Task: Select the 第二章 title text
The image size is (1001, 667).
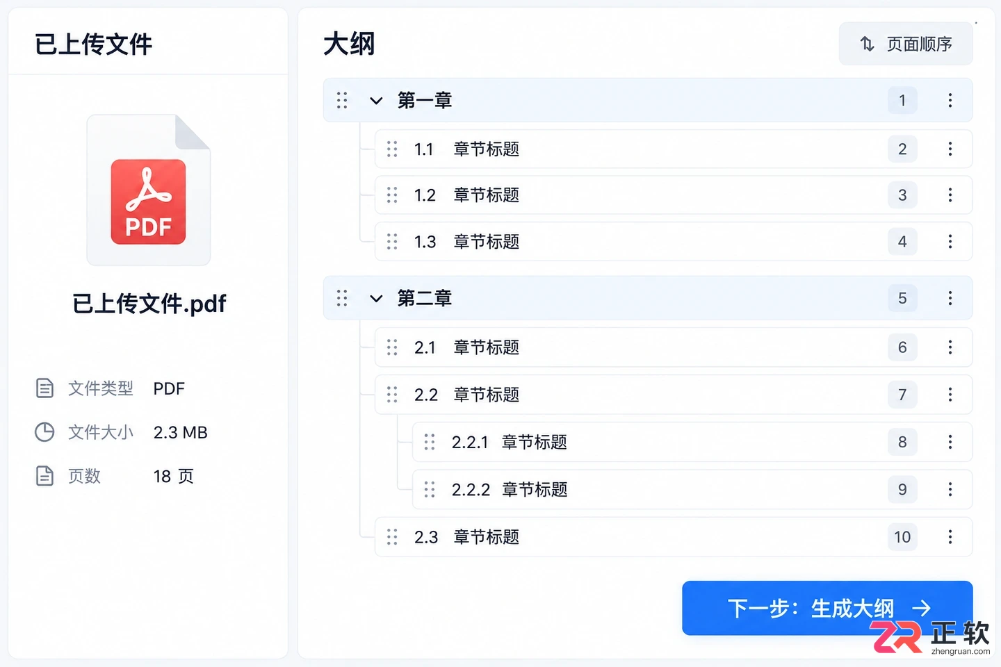Action: (x=425, y=299)
